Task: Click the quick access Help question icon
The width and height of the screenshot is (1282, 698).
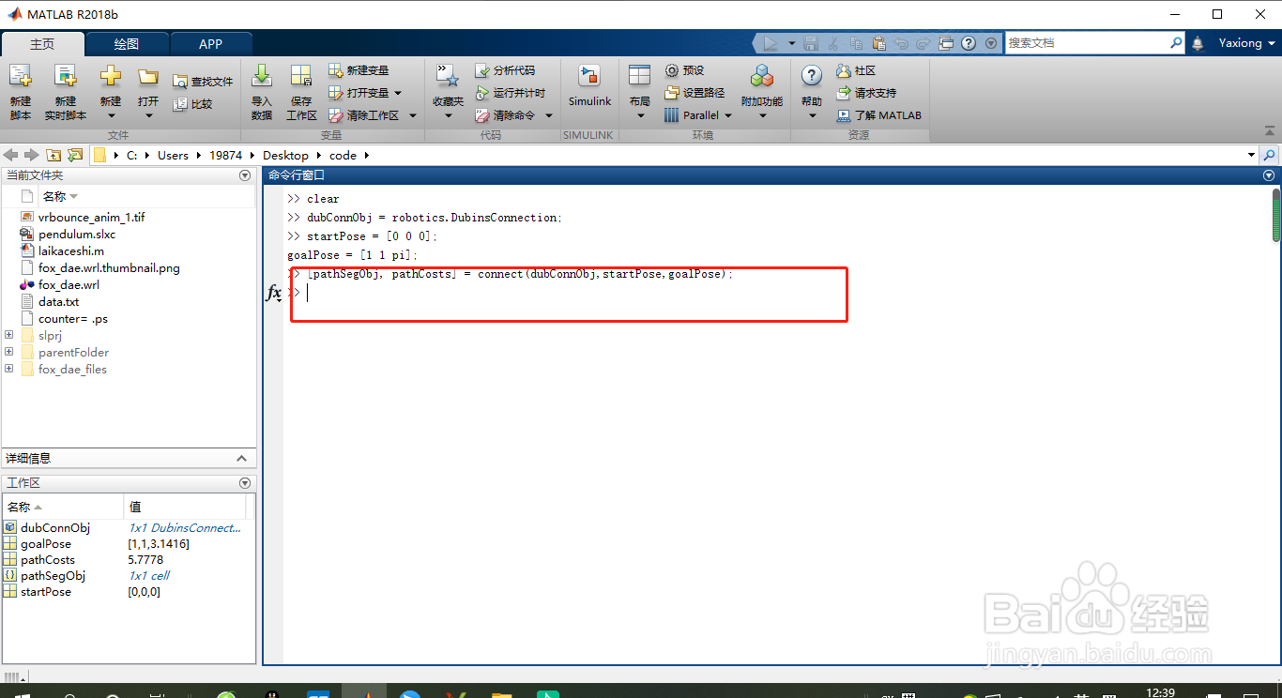Action: pos(969,43)
